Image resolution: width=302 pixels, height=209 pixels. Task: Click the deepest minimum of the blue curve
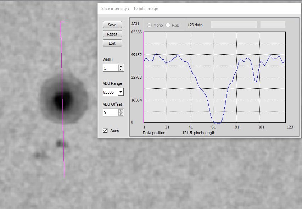click(x=217, y=123)
